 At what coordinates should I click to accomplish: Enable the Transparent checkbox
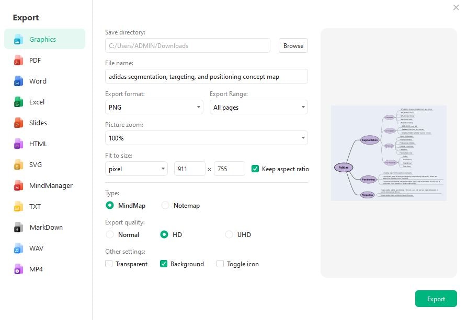coord(109,264)
